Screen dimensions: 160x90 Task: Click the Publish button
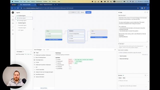pos(88,12)
